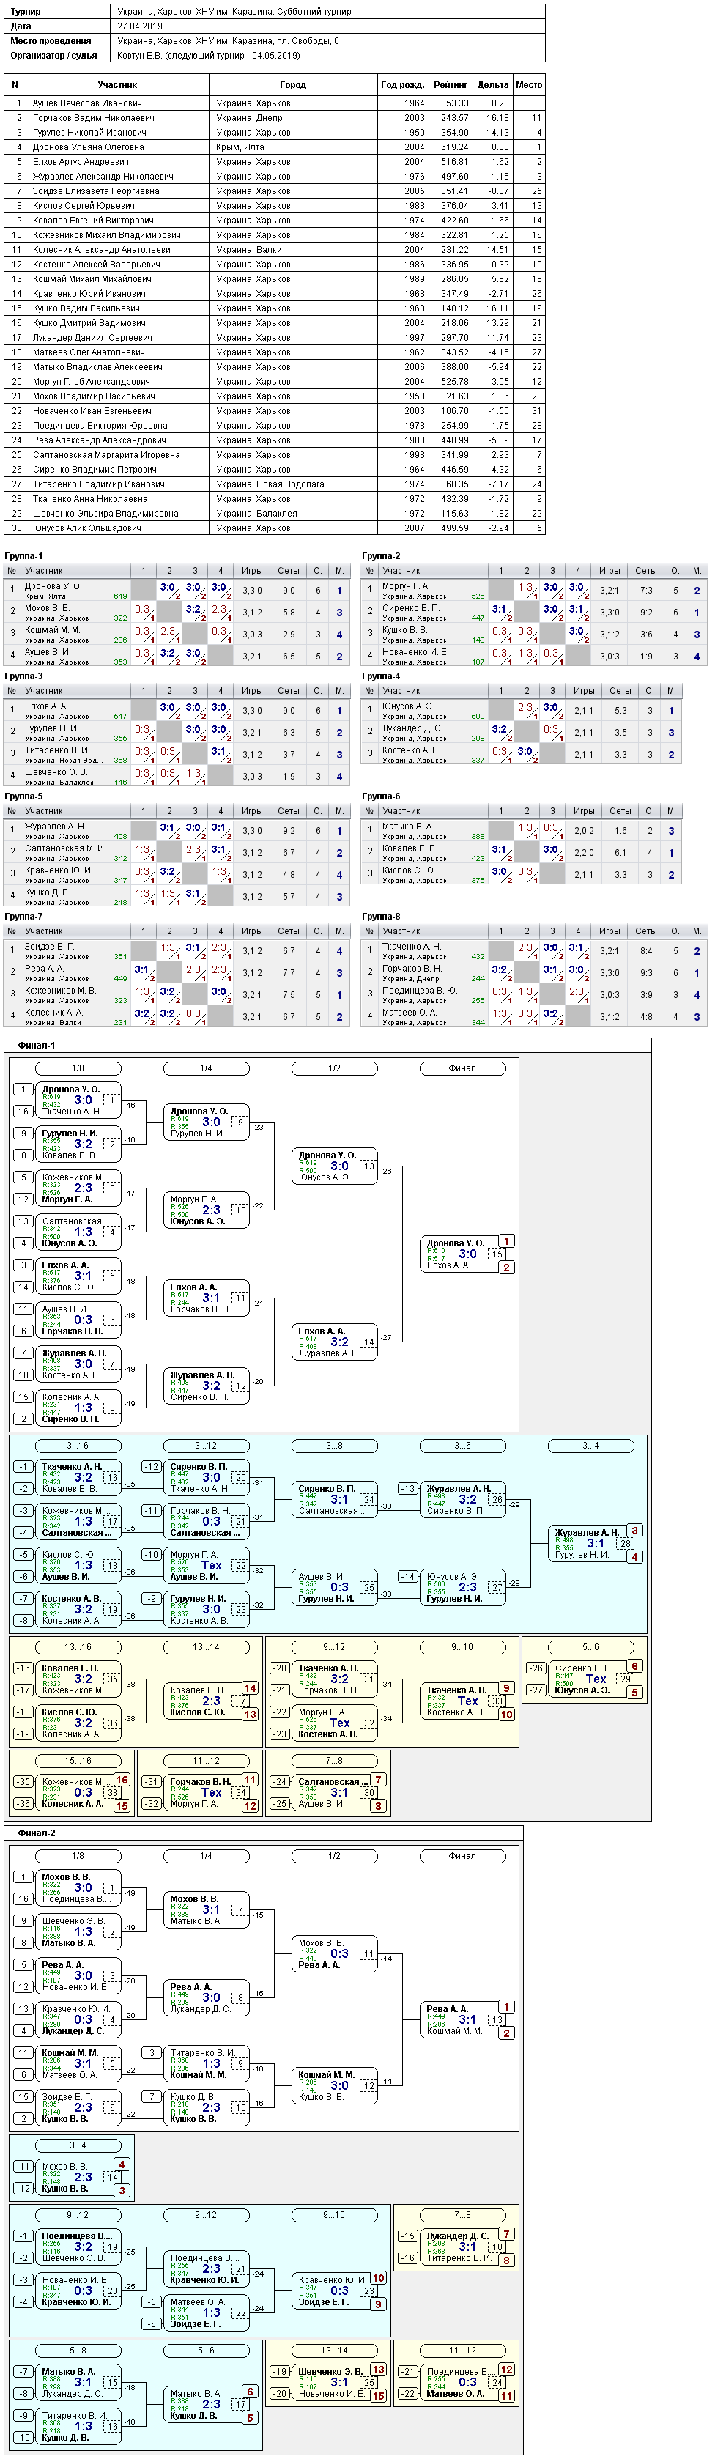Click the rating value '106.70'

[454, 410]
